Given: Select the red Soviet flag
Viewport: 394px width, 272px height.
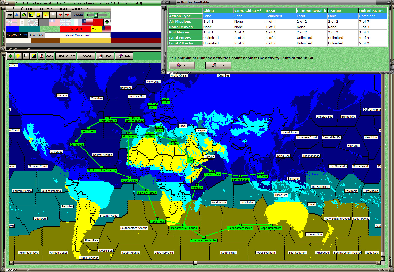Looking at the screenshot, I should coord(98,22).
